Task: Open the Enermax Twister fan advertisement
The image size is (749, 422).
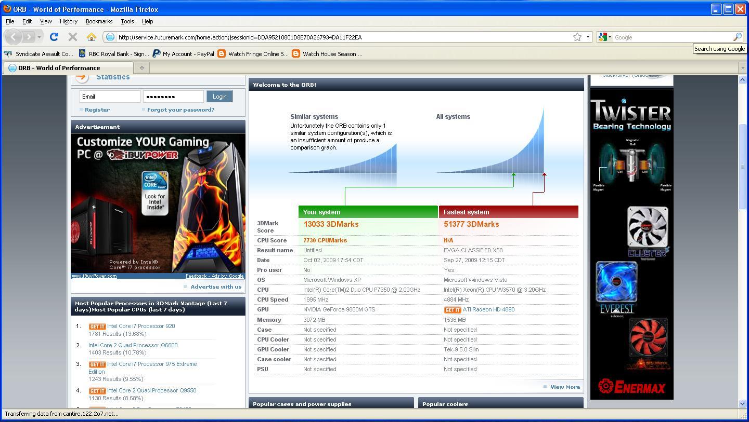Action: pyautogui.click(x=631, y=244)
